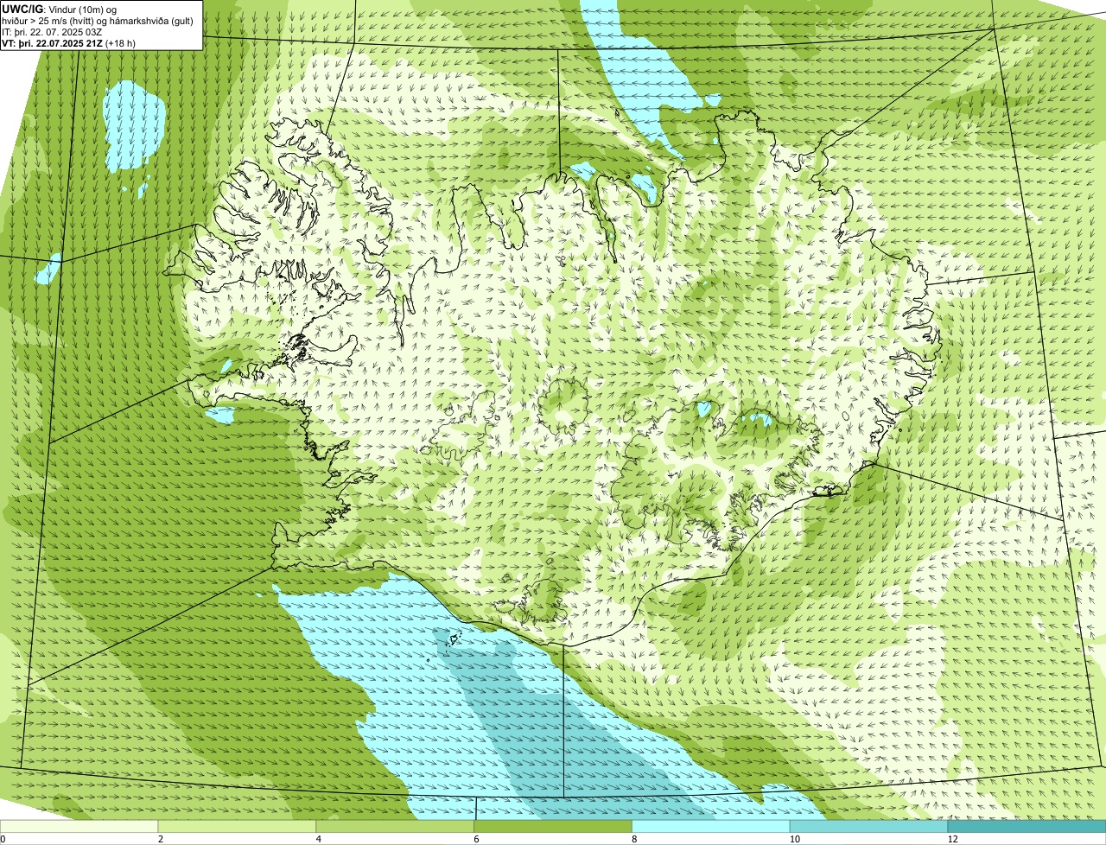
Task: Click the '2' label on the color scale
Action: click(x=160, y=839)
